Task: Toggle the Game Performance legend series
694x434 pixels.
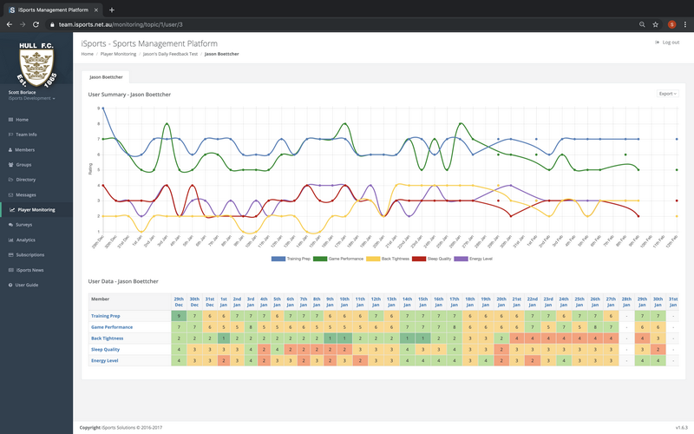Action: 338,259
